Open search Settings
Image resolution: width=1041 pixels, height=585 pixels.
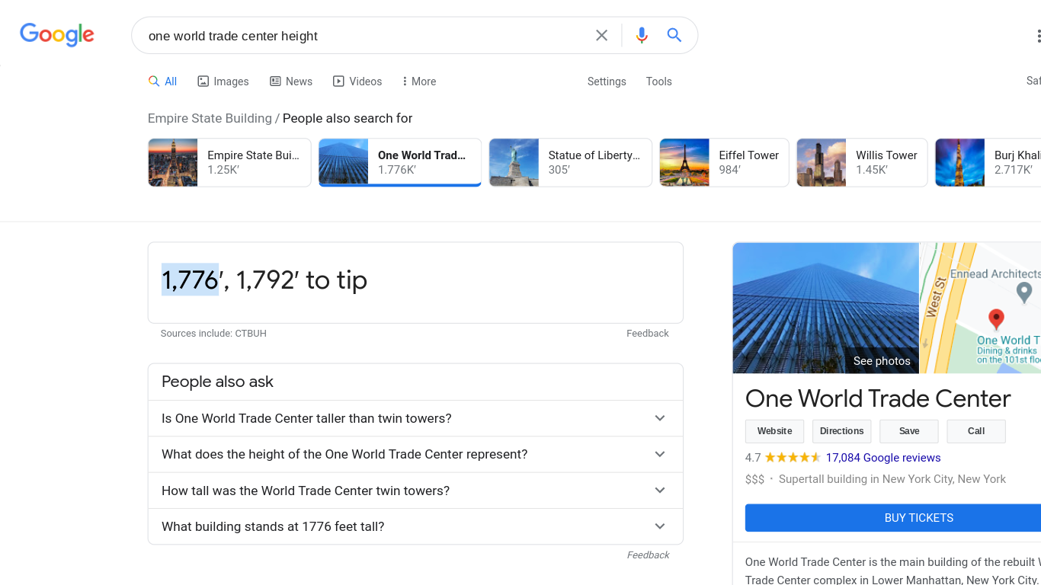607,82
